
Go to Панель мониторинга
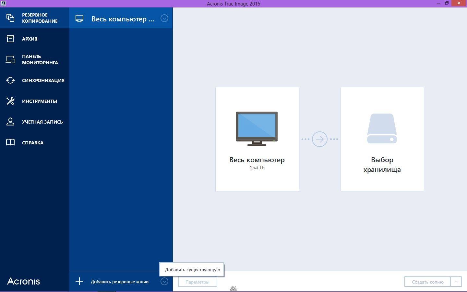pyautogui.click(x=34, y=59)
